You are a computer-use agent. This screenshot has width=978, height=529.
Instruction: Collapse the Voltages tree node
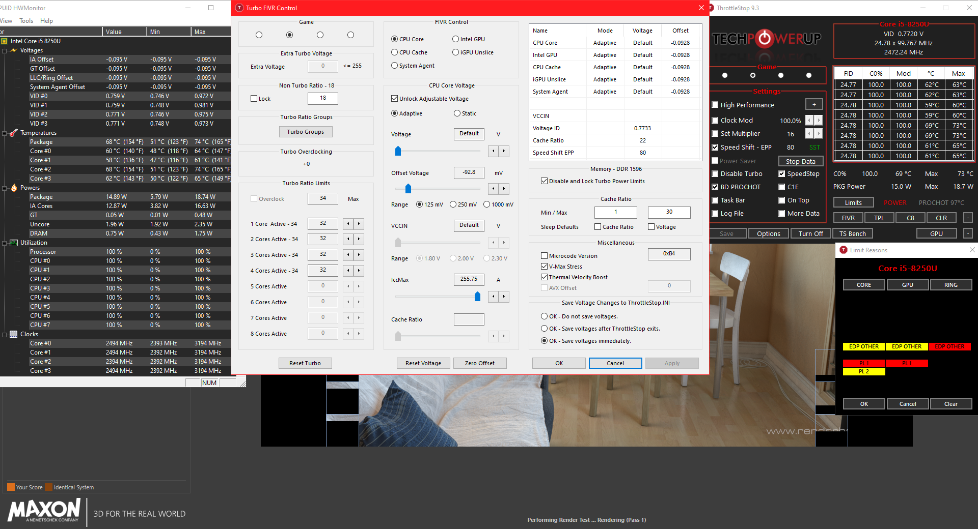[5, 50]
